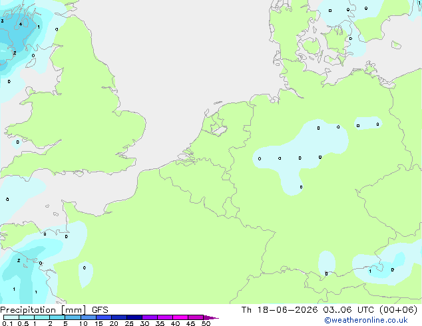This screenshot has width=422, height=326.
Task: Click the '(00+06)' forecast offset text
Action: (x=398, y=310)
